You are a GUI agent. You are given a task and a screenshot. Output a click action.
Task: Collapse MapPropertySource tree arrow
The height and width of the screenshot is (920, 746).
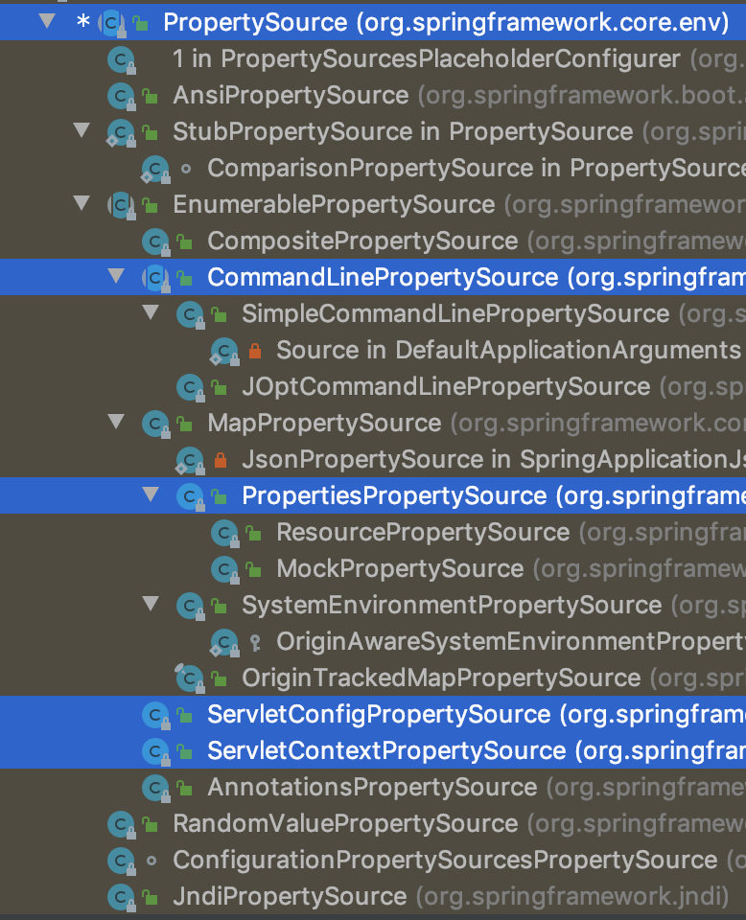(116, 422)
